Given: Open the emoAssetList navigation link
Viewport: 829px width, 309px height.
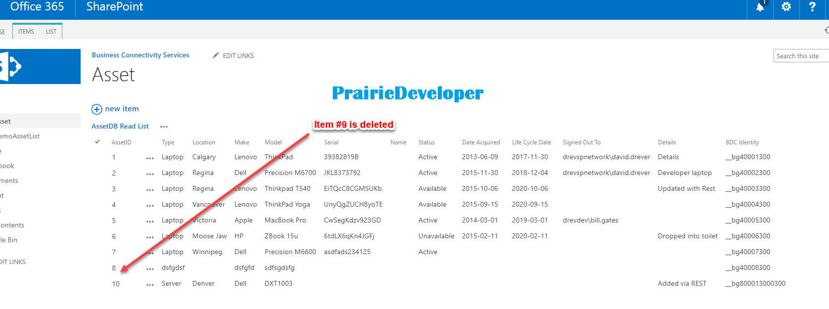Looking at the screenshot, I should click(x=20, y=136).
